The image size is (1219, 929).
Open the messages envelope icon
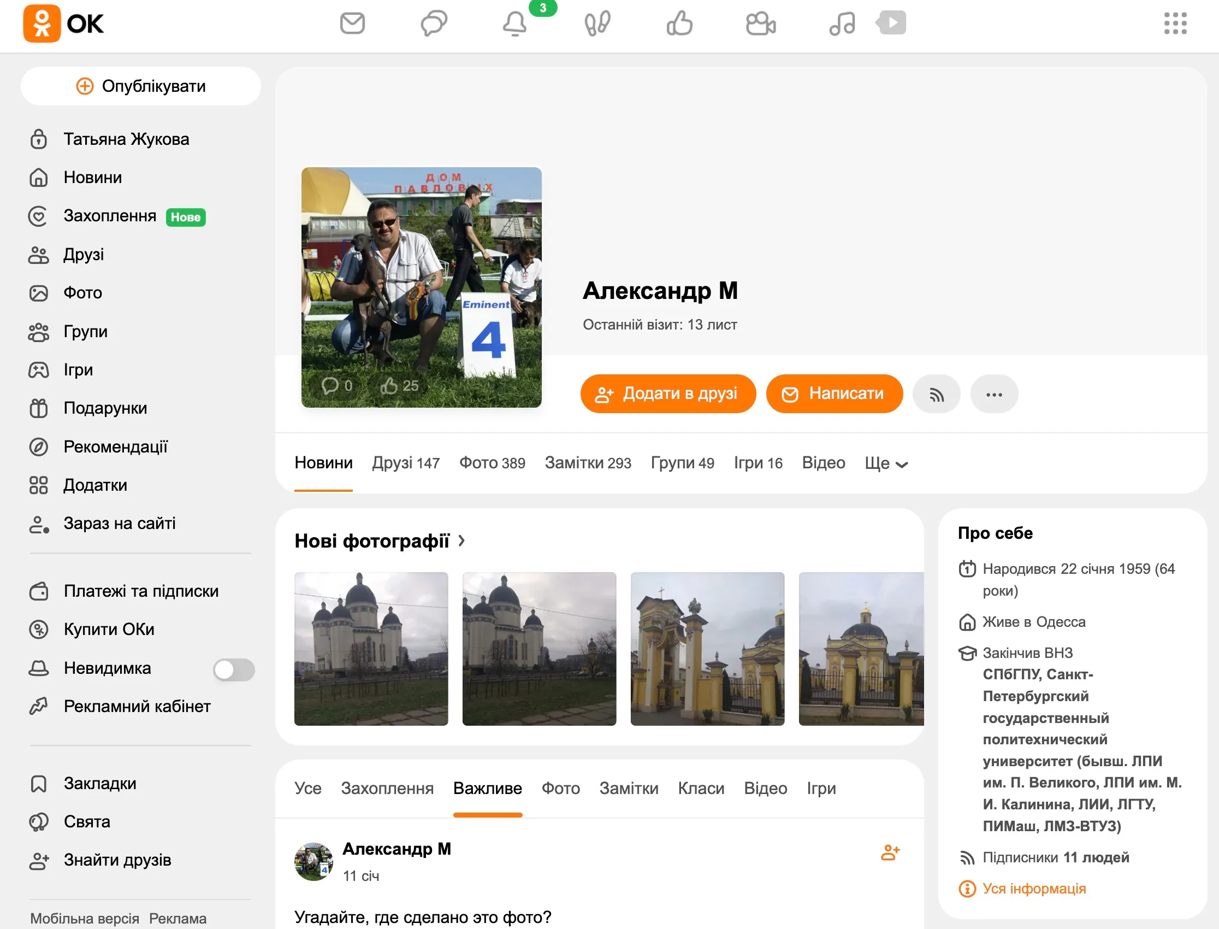(x=352, y=23)
